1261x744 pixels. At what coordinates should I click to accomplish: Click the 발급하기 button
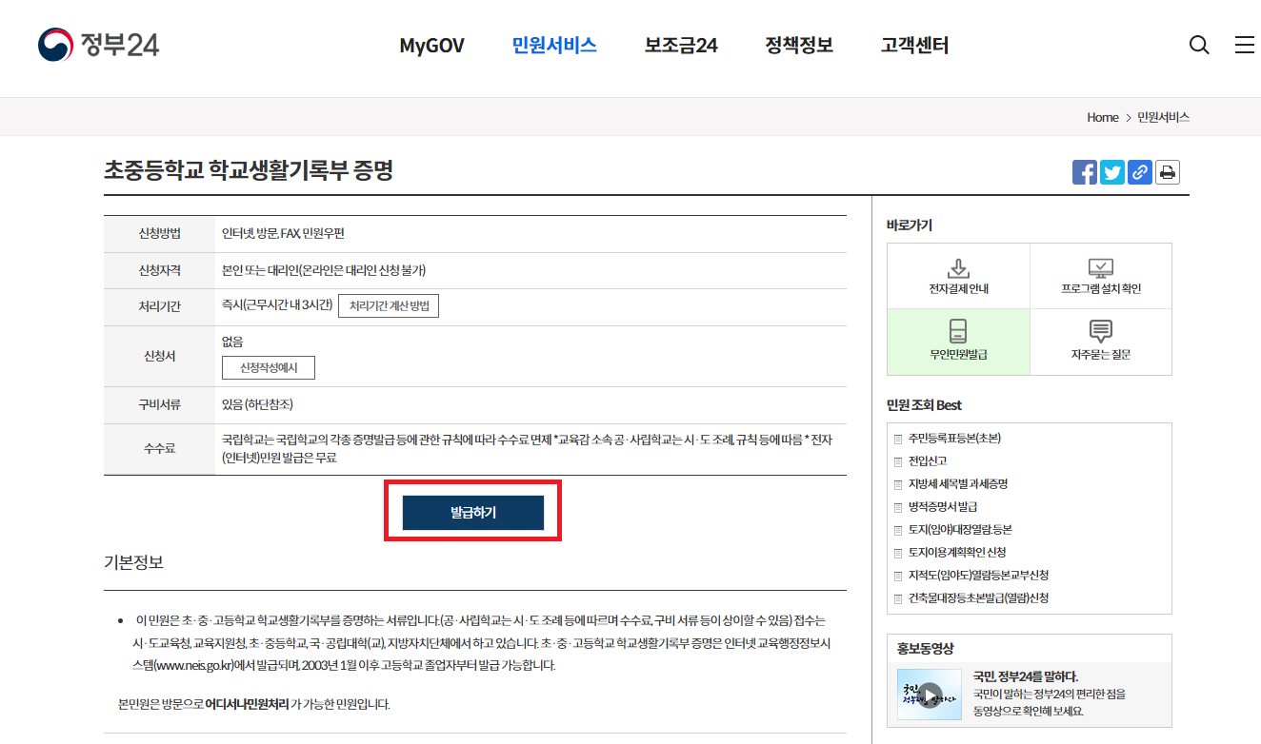tap(473, 512)
